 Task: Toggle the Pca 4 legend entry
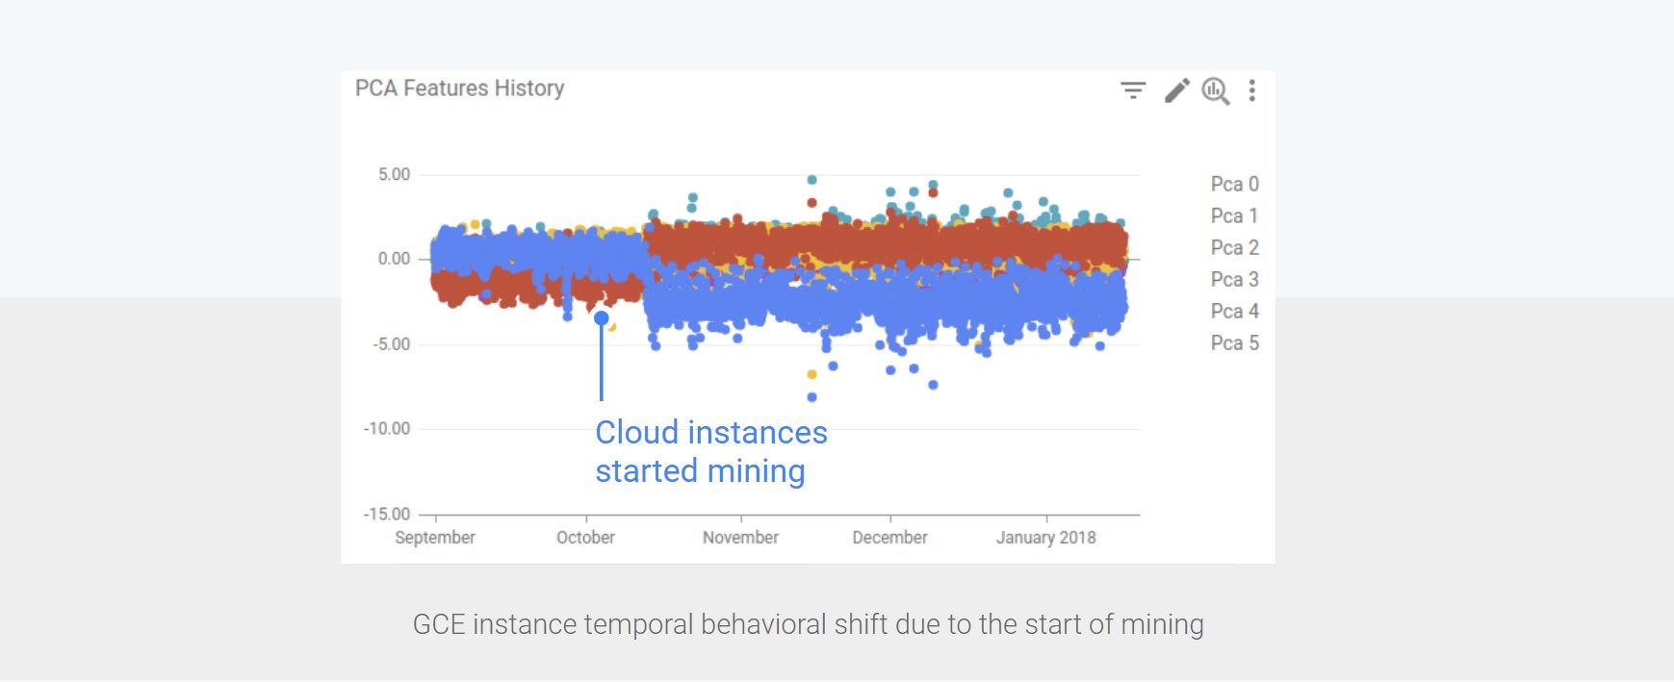(x=1235, y=311)
